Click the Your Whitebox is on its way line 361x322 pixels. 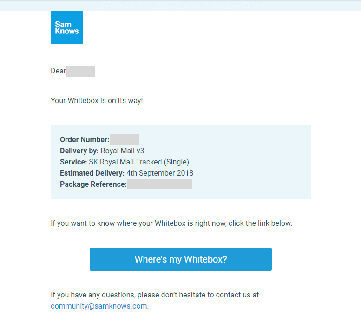pyautogui.click(x=97, y=100)
